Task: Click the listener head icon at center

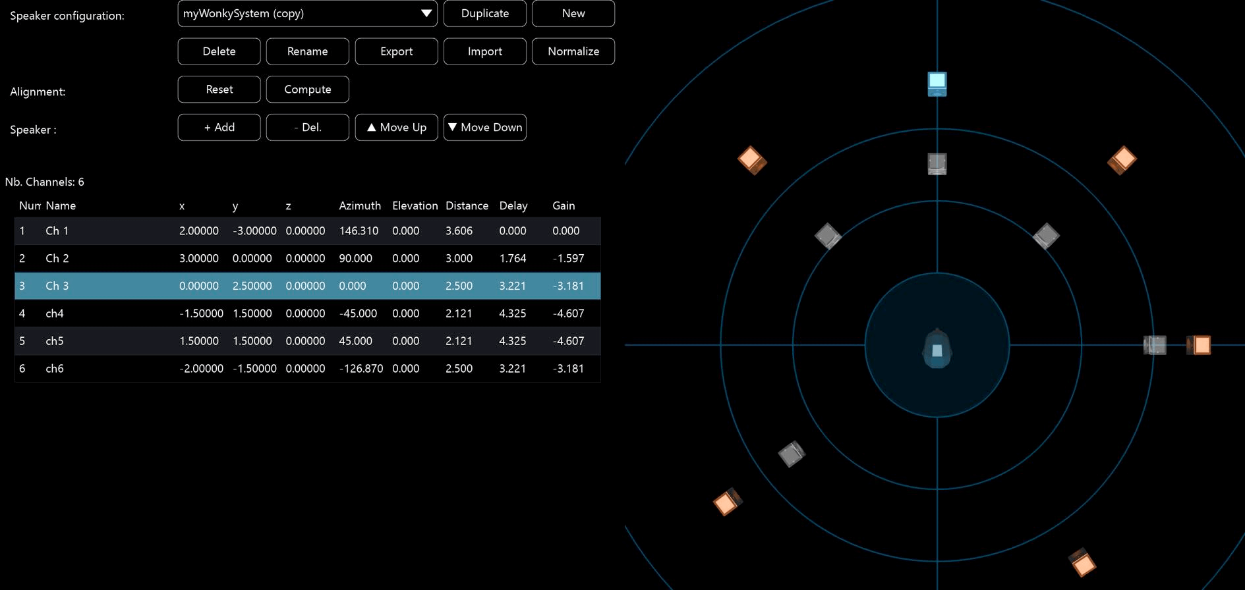Action: click(x=937, y=348)
